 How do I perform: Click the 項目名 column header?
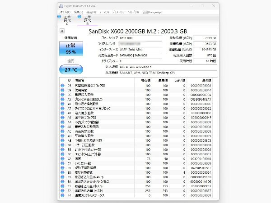pyautogui.click(x=79, y=80)
